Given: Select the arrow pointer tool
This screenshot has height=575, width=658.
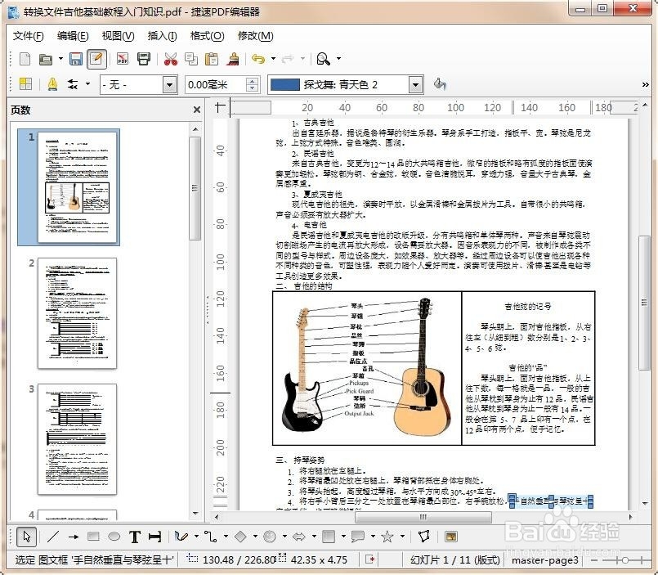Looking at the screenshot, I should [x=27, y=537].
